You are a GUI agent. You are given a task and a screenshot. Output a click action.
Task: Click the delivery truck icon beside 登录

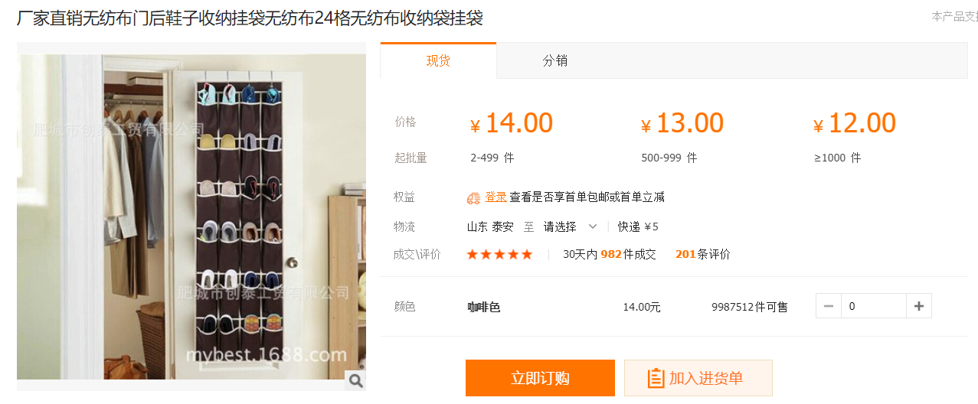pos(473,197)
